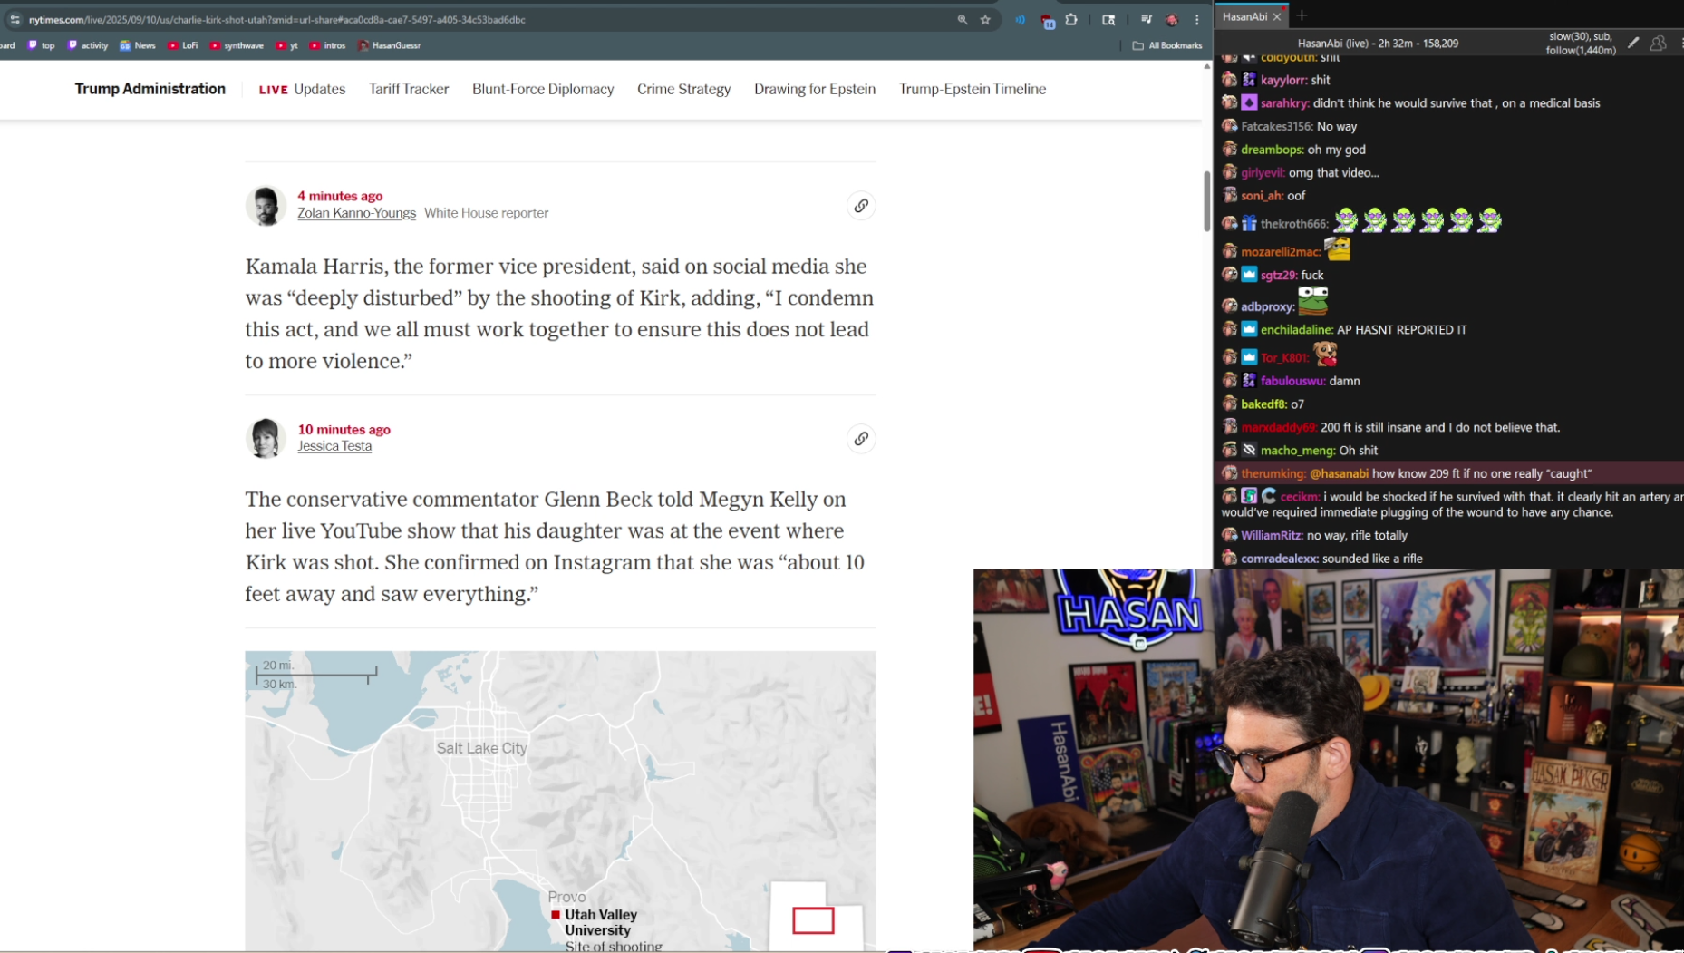Click the map inset locator box
1684x953 pixels.
point(813,920)
